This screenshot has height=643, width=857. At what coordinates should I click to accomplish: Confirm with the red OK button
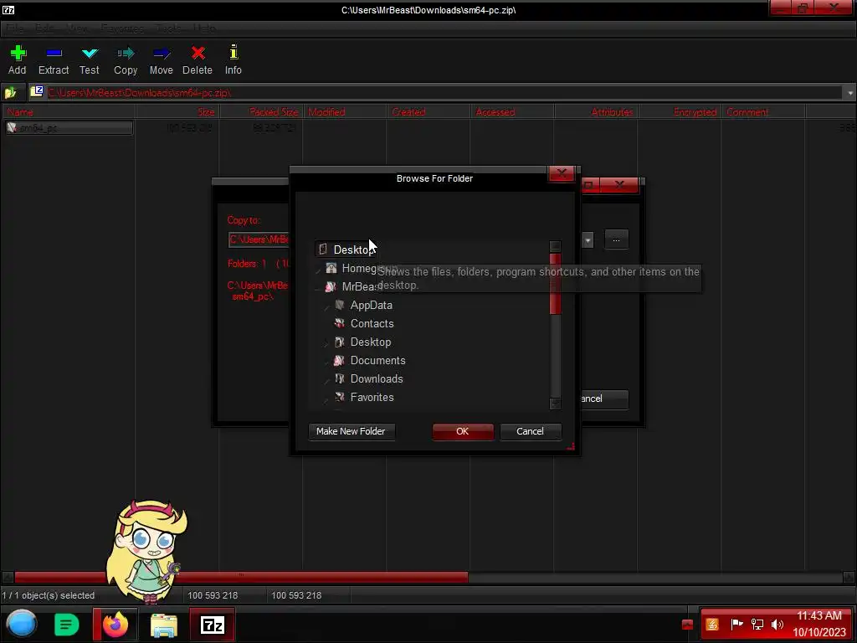462,431
